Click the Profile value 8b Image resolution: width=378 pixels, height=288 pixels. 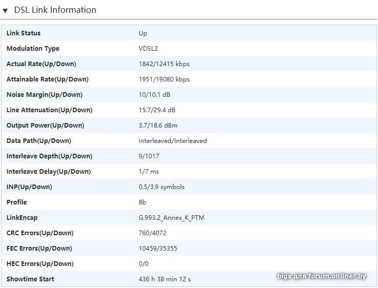(142, 202)
